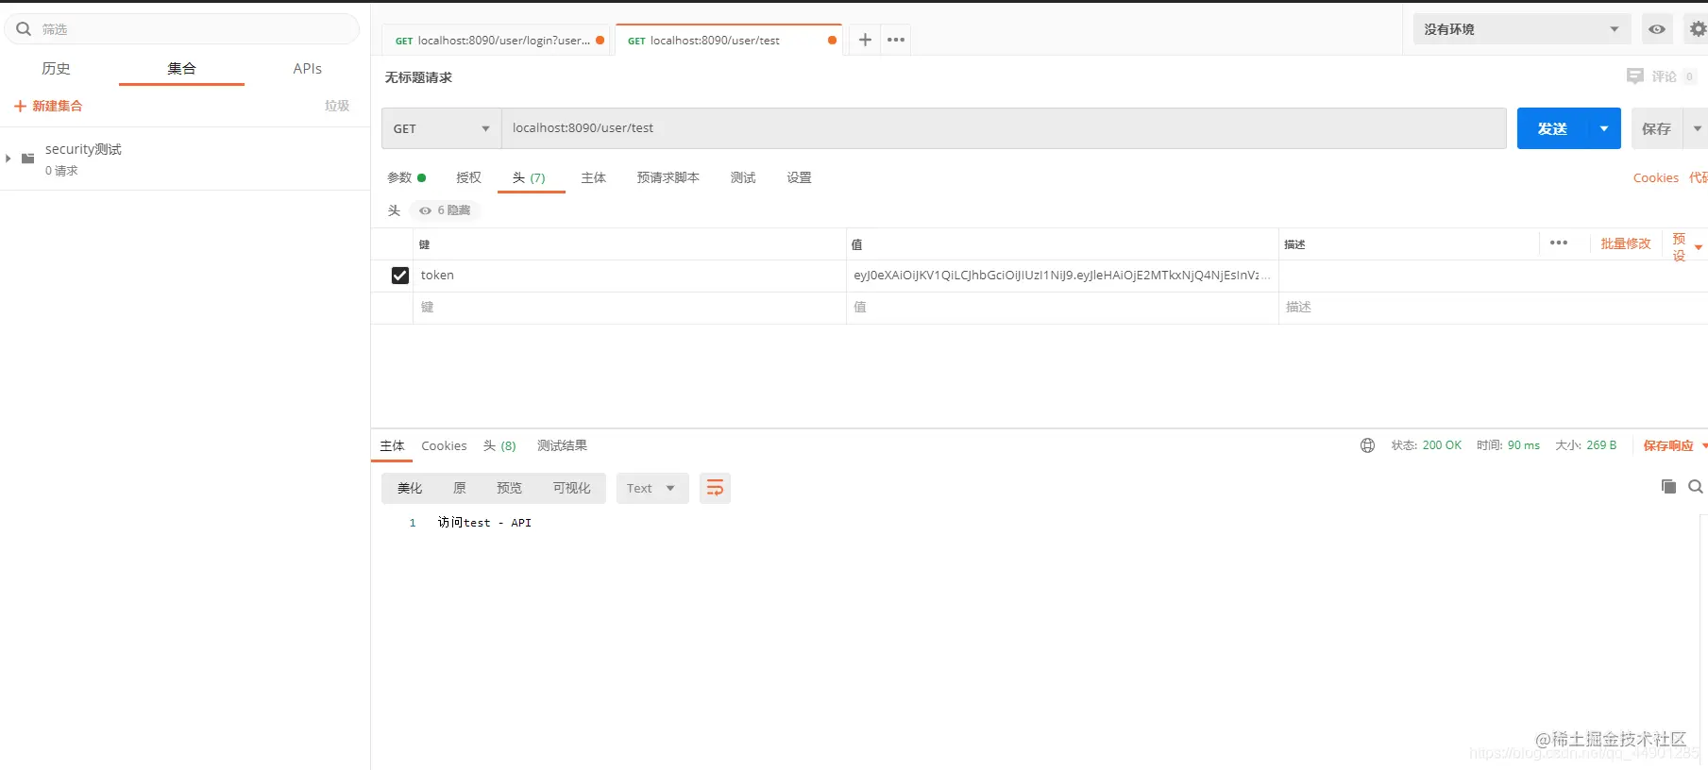Click the 200 OK status text

coord(1442,445)
